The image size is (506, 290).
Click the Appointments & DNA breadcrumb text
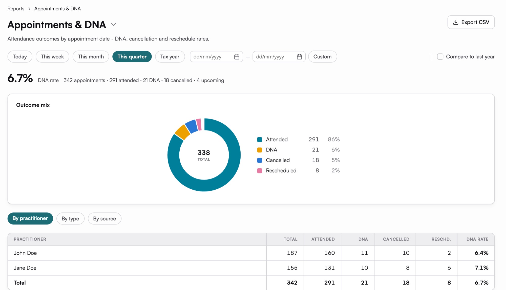pyautogui.click(x=57, y=9)
